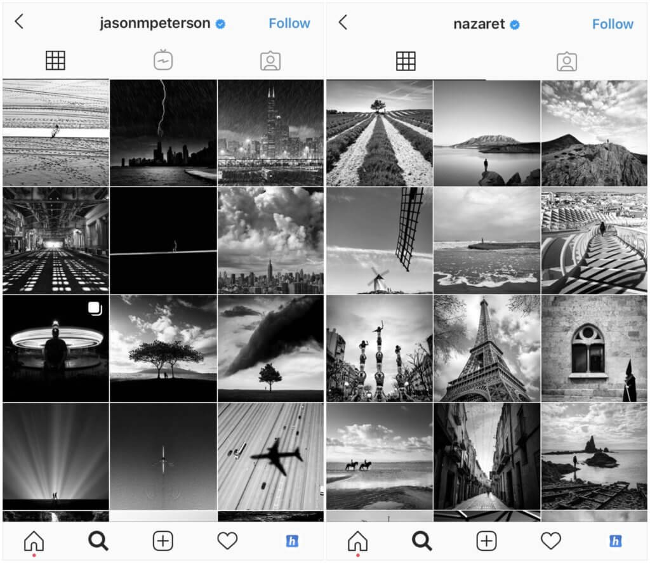This screenshot has width=650, height=563.
Task: Open the grid view tab on nazaret's profile
Action: pyautogui.click(x=406, y=60)
